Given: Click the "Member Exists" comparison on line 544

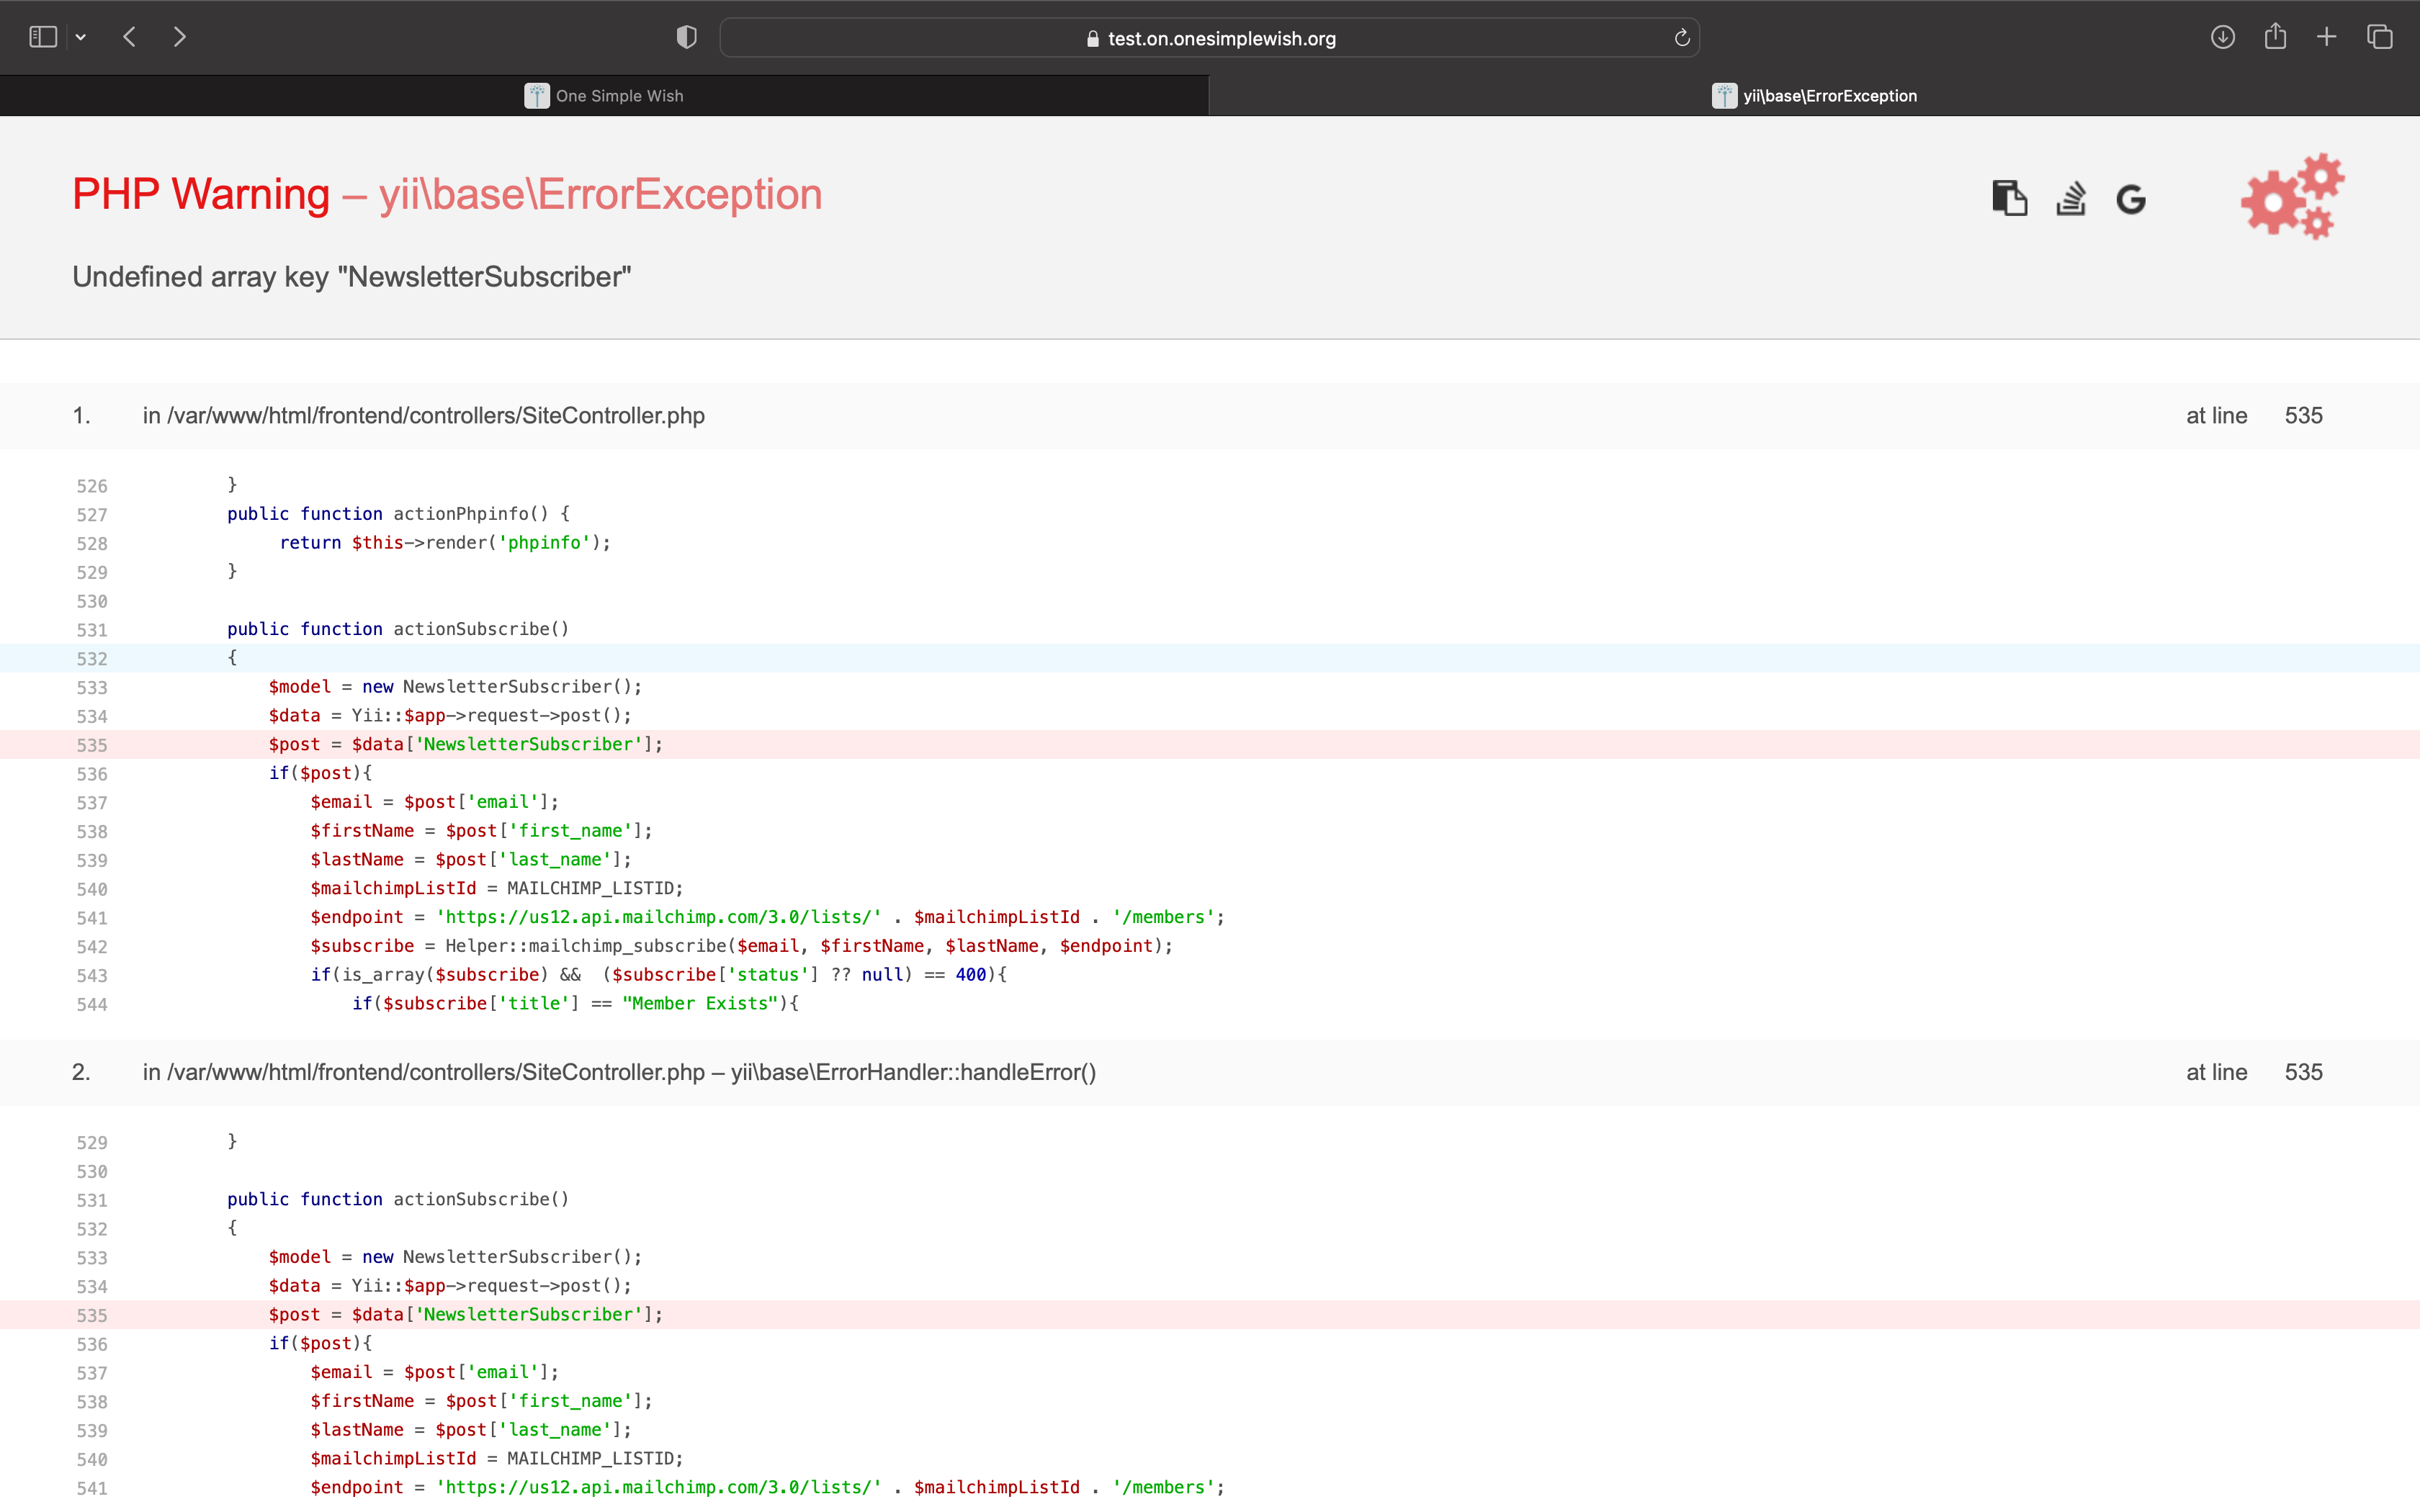Looking at the screenshot, I should (x=575, y=1003).
